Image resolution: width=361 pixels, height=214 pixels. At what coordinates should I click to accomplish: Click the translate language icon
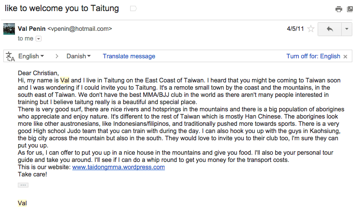(x=10, y=56)
